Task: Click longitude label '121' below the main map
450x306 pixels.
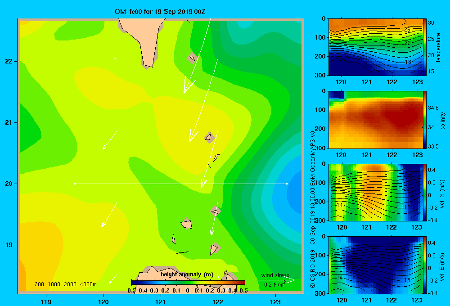Action: click(x=161, y=301)
